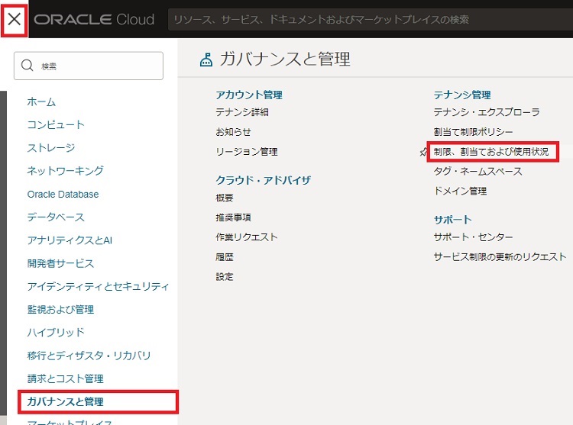
Task: Open アナリティクスとAI category
Action: pos(70,240)
